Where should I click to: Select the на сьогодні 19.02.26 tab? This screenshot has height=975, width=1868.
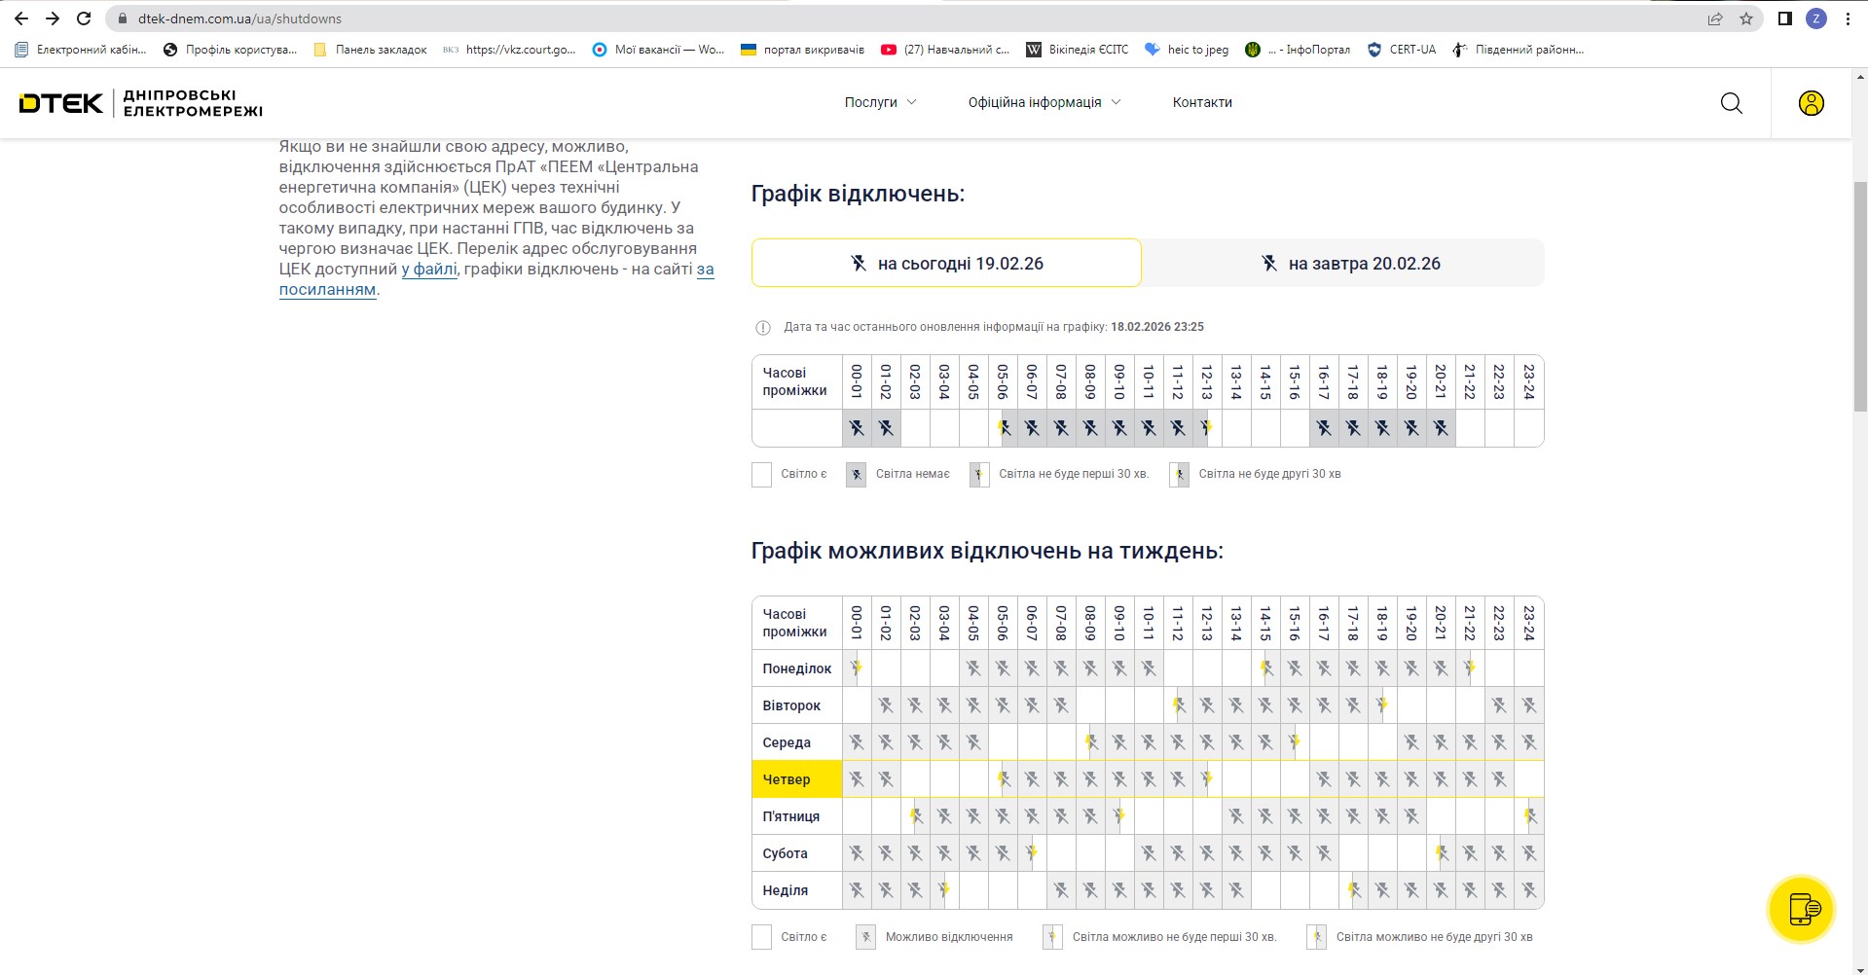point(946,264)
